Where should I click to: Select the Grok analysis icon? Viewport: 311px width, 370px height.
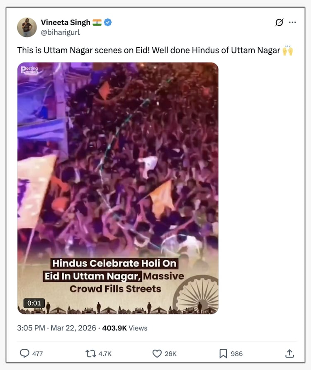tap(279, 22)
